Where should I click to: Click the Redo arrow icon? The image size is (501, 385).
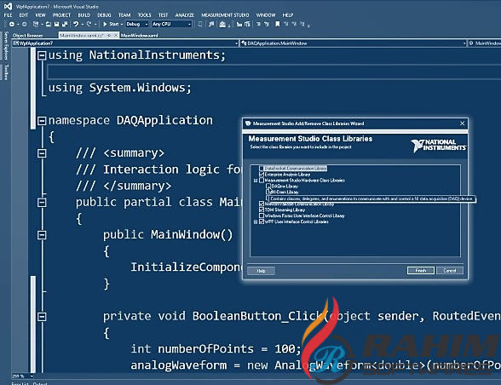click(x=89, y=24)
